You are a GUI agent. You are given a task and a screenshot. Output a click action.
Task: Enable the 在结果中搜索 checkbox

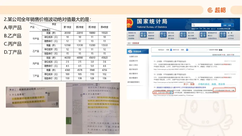point(208,50)
